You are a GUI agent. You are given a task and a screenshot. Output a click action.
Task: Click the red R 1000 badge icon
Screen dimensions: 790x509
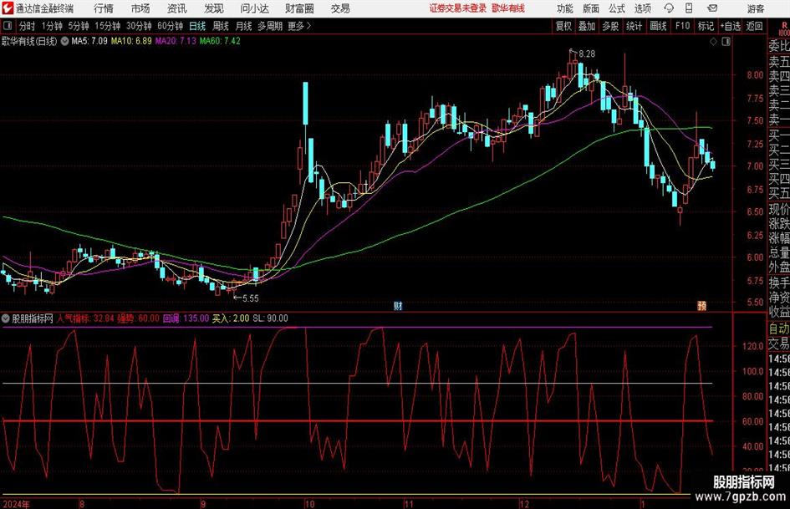click(784, 28)
